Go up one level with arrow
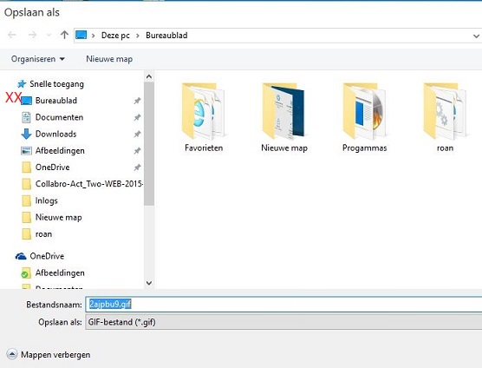Viewport: 482px width, 368px height. click(x=64, y=35)
